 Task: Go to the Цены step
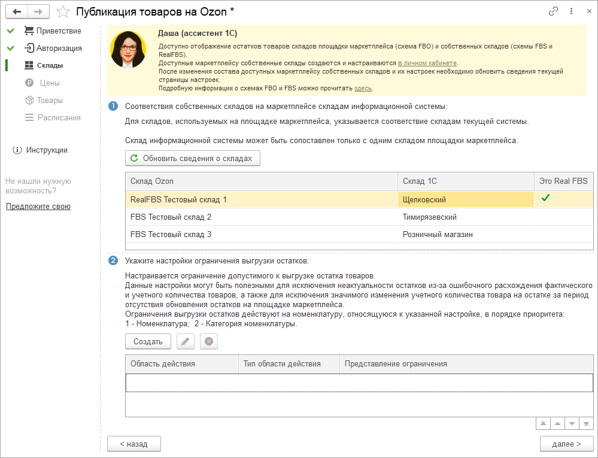[x=43, y=83]
